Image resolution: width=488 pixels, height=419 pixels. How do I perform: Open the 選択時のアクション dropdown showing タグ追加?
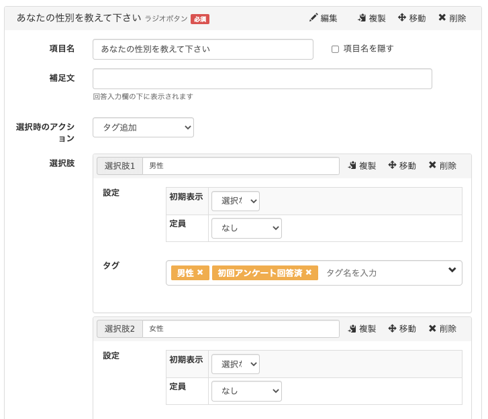coord(143,127)
